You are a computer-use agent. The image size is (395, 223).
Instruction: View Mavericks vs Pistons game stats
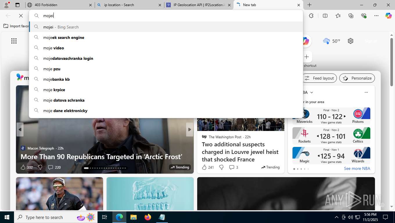(x=331, y=123)
